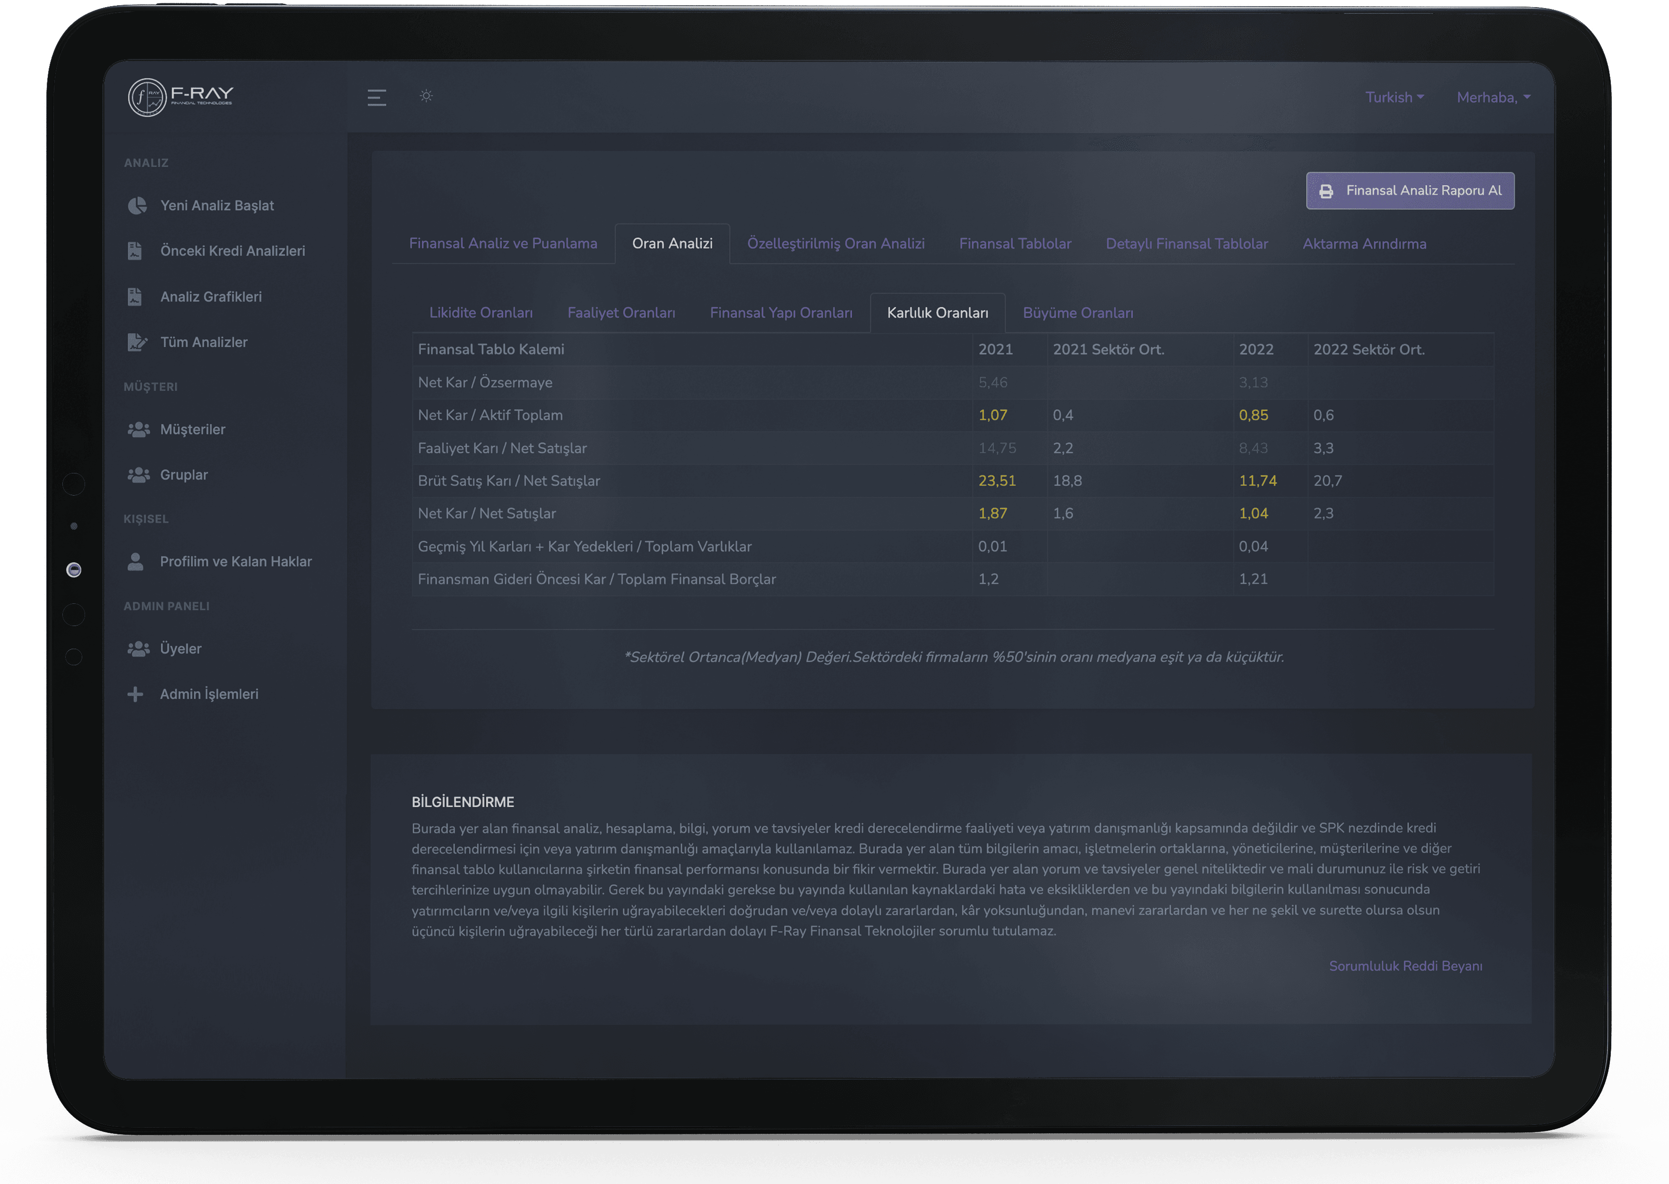Switch to Aktarma Arındırma tab
1669x1184 pixels.
click(1364, 243)
